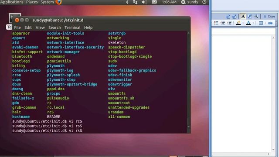Open the Terminal menu in menubar
Image resolution: width=279 pixels, height=157 pixels.
[72, 27]
